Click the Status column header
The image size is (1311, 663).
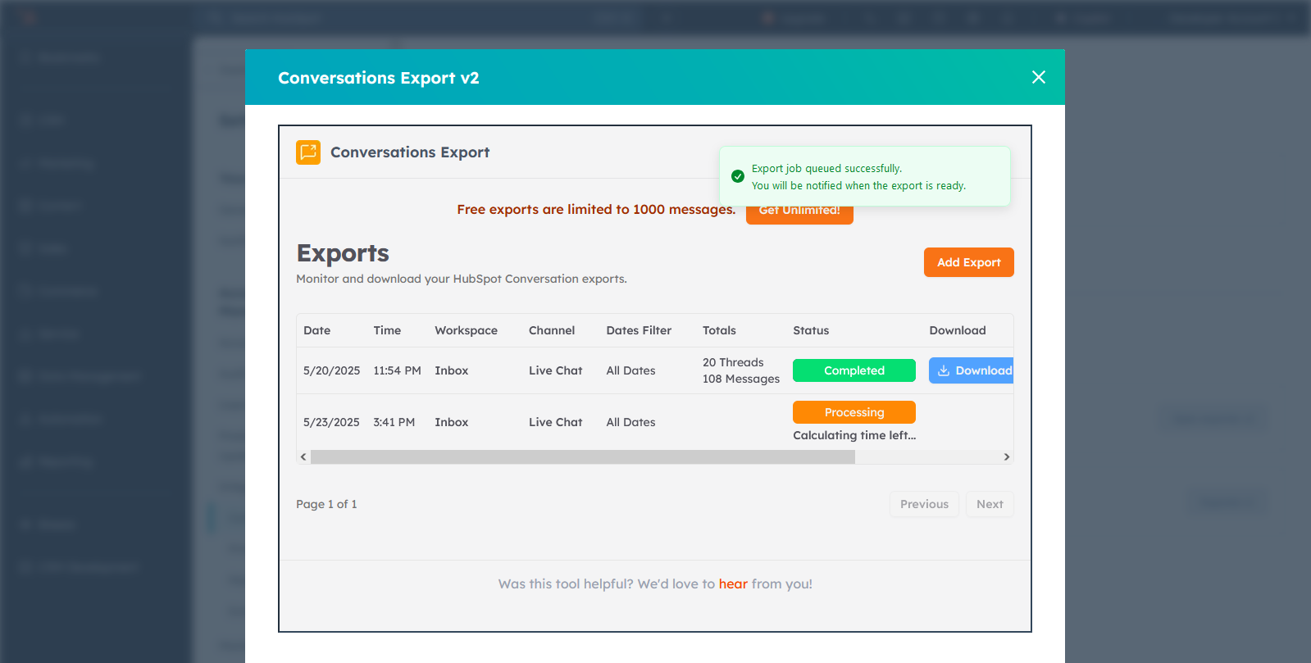pos(811,330)
